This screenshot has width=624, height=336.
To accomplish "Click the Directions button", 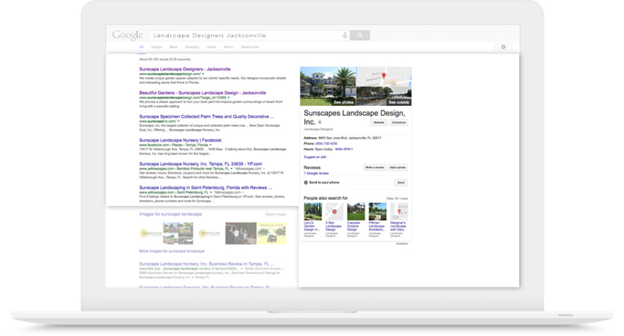I will coord(399,122).
